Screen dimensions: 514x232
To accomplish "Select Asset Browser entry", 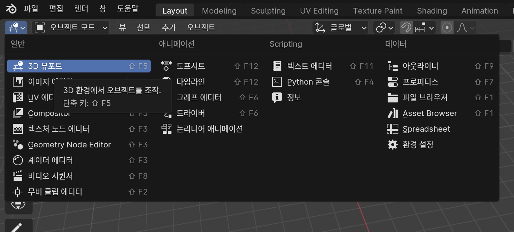I will click(441, 113).
